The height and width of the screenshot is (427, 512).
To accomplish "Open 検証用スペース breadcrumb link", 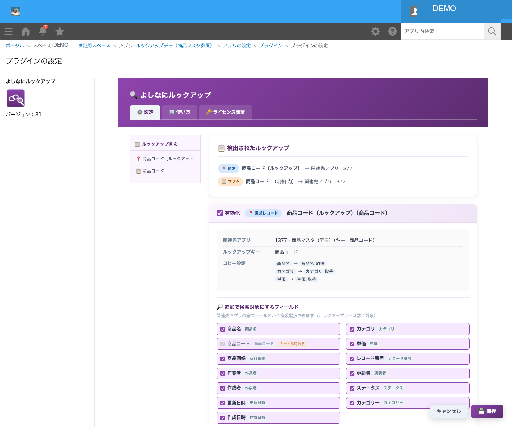I will coord(94,46).
